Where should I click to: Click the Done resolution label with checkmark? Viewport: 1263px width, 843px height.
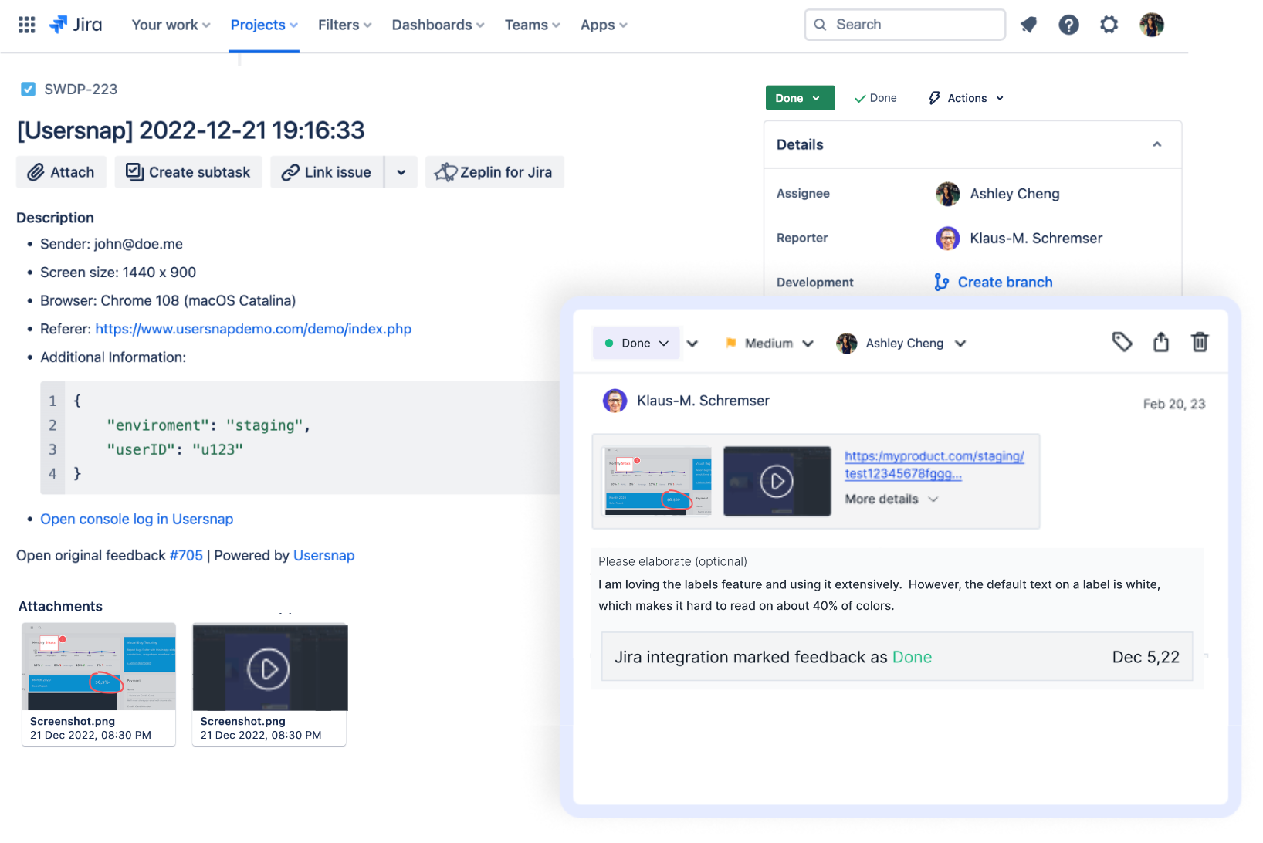875,98
